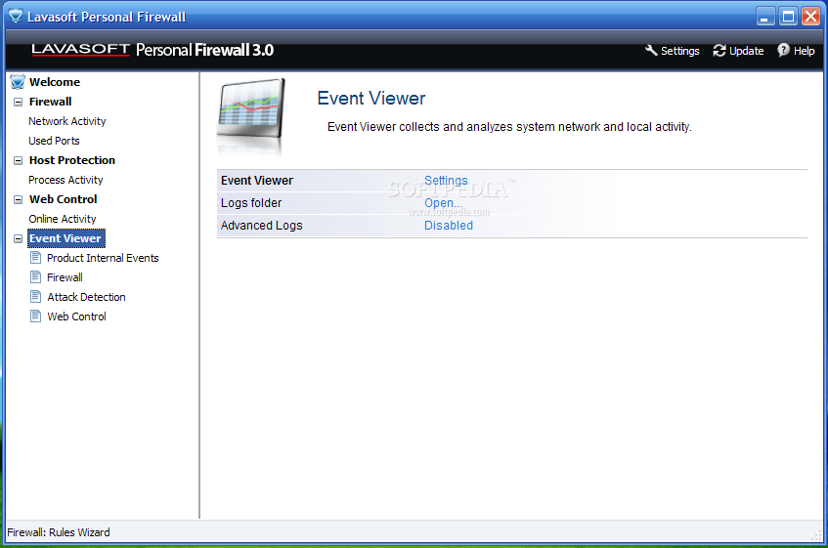828x548 pixels.
Task: Open Used Ports view
Action: [54, 141]
